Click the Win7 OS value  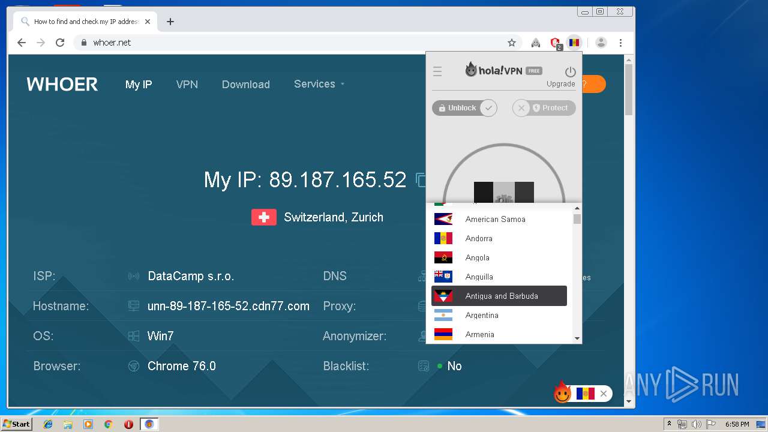(x=161, y=336)
